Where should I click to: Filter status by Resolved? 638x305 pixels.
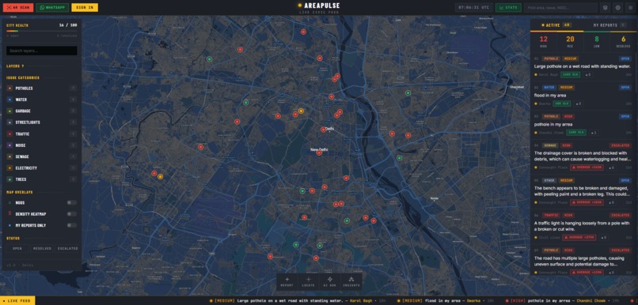pos(42,249)
